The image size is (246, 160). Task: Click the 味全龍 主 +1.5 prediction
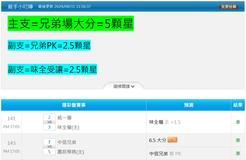point(165,122)
